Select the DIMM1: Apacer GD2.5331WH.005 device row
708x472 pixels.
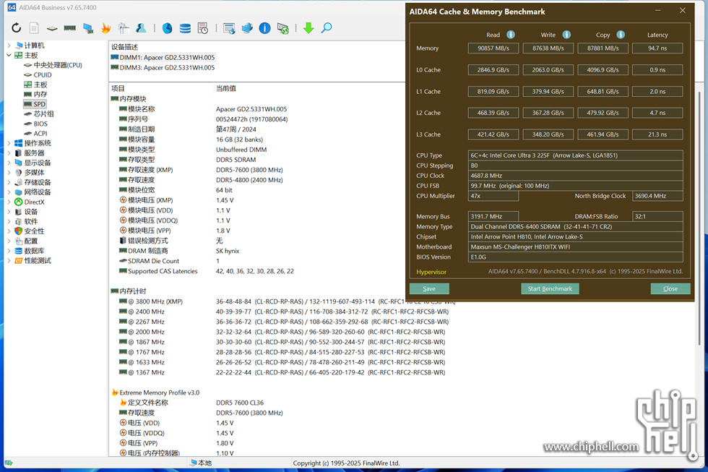[x=163, y=57]
